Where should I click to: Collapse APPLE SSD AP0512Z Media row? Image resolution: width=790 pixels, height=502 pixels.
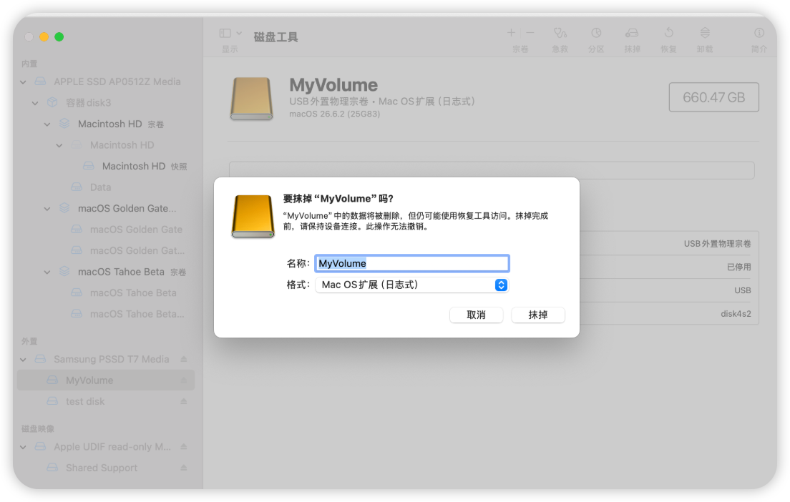tap(23, 82)
